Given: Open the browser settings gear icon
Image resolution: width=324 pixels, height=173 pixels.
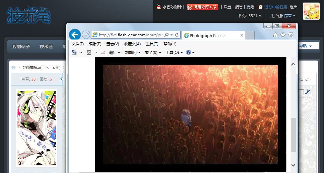Looking at the screenshot, I should [291, 35].
